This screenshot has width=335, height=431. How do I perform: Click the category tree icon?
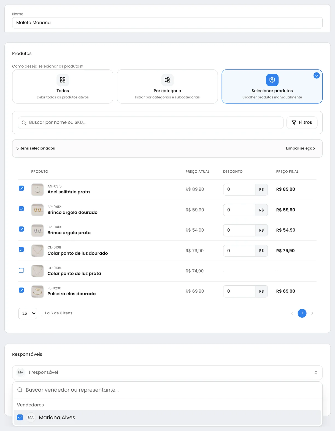click(x=167, y=80)
